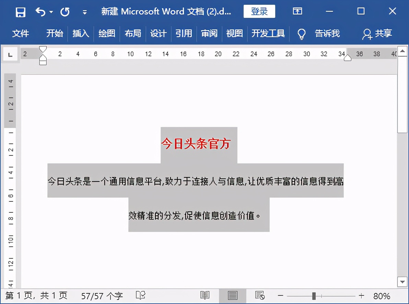This screenshot has height=304, width=409.
Task: Minimize the Word window
Action: 329,11
